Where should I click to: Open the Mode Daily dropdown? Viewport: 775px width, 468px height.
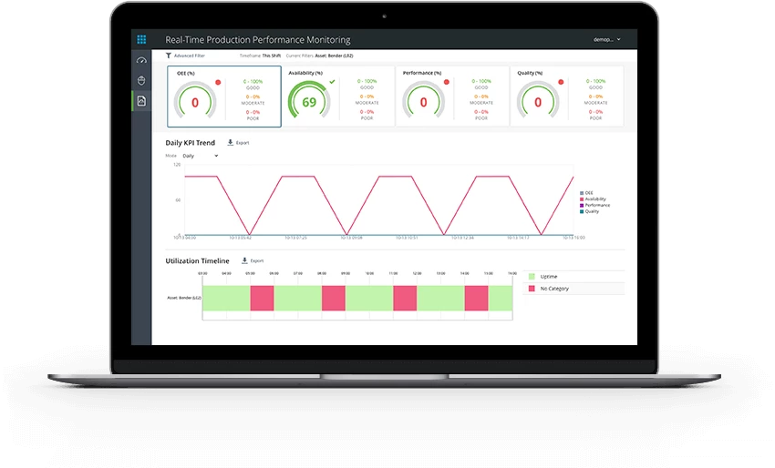point(201,156)
